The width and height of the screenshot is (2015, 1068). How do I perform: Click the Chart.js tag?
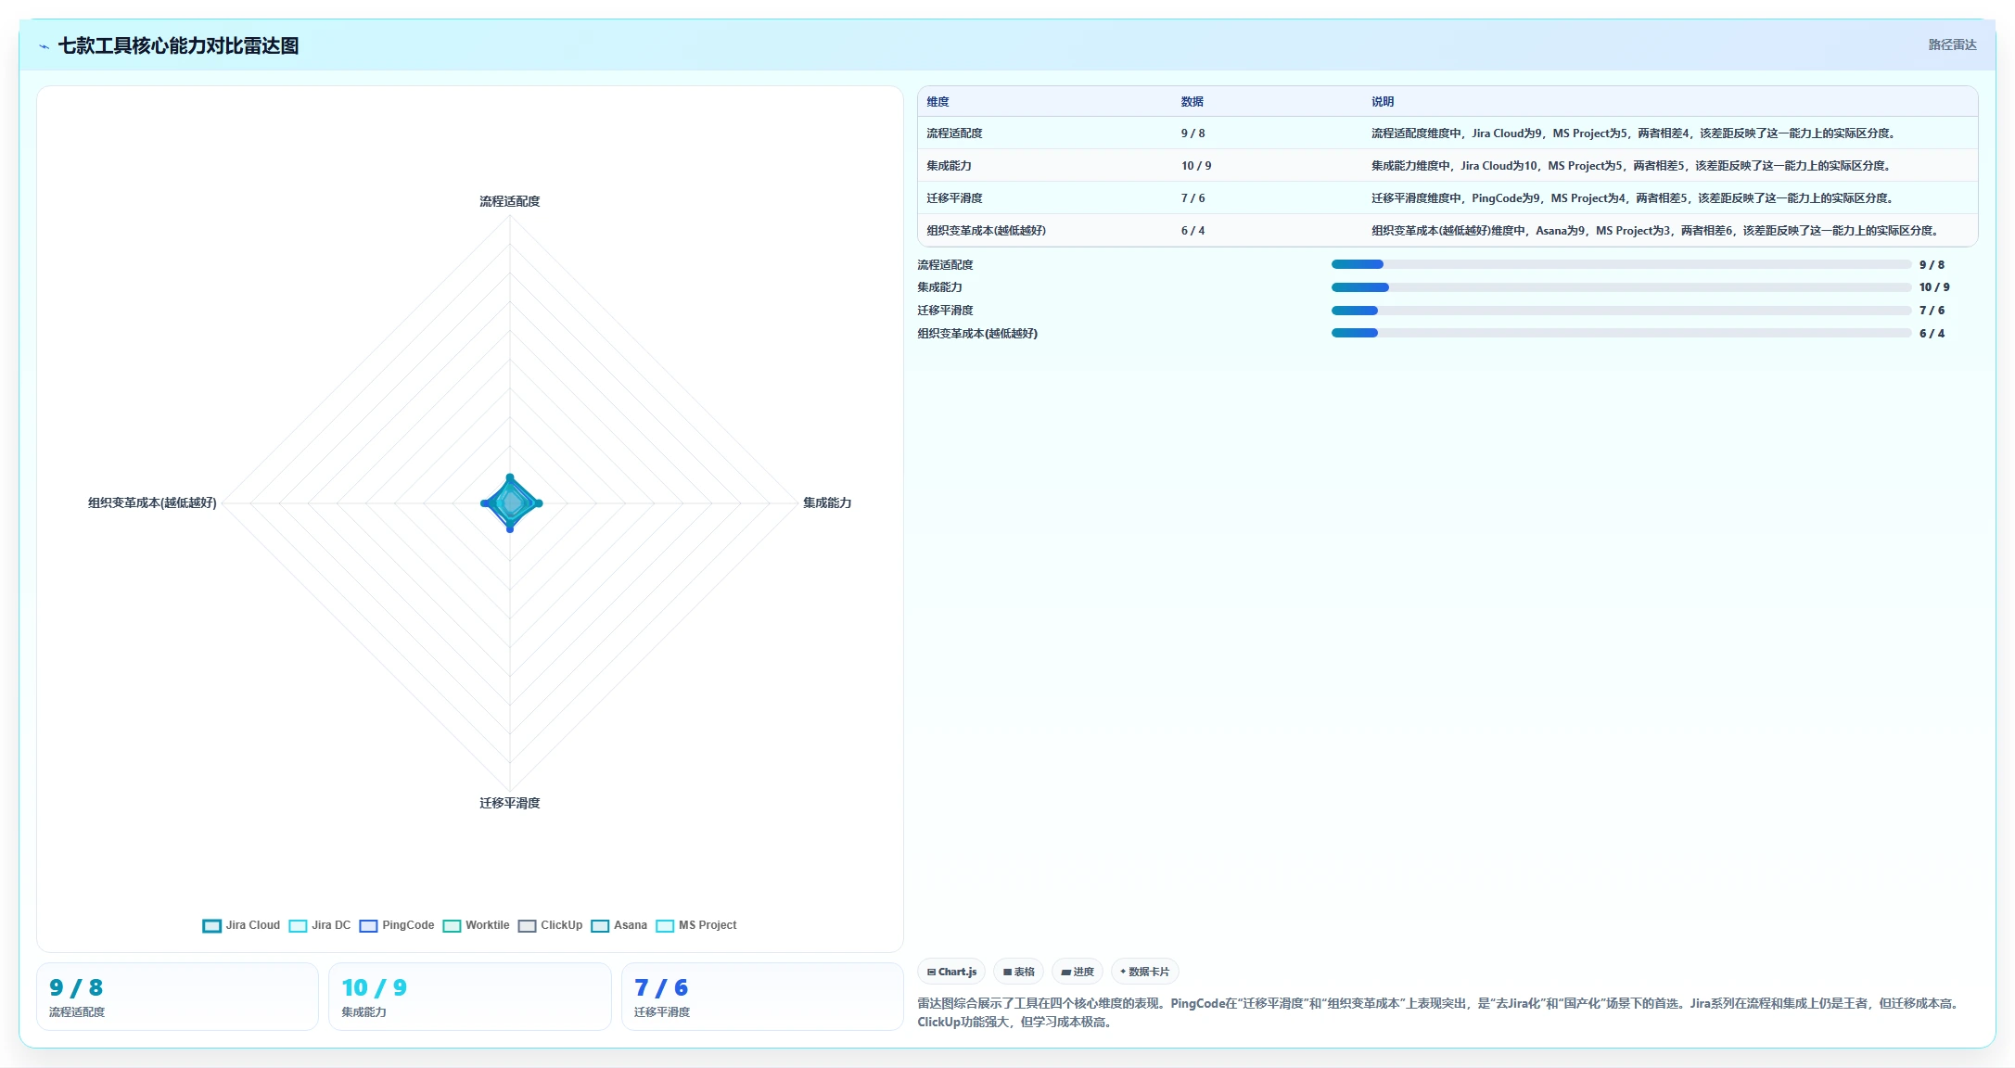click(x=951, y=972)
